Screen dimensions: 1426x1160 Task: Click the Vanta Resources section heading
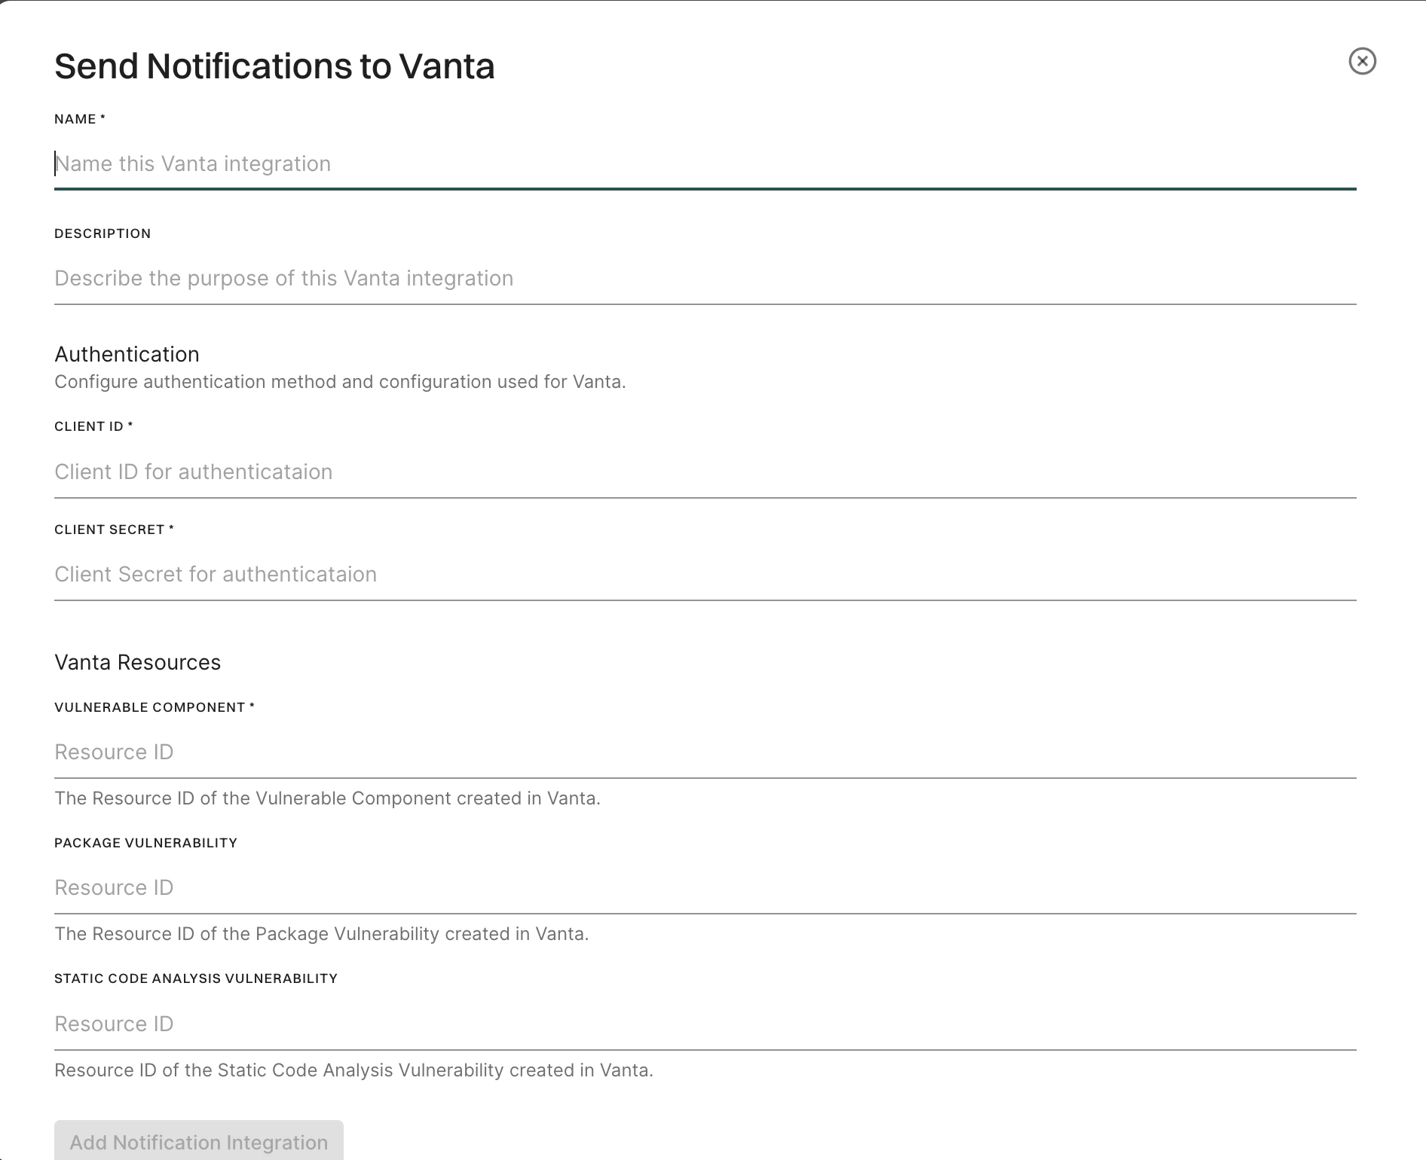pyautogui.click(x=136, y=662)
